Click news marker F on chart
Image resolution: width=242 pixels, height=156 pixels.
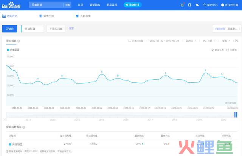[x=205, y=71]
